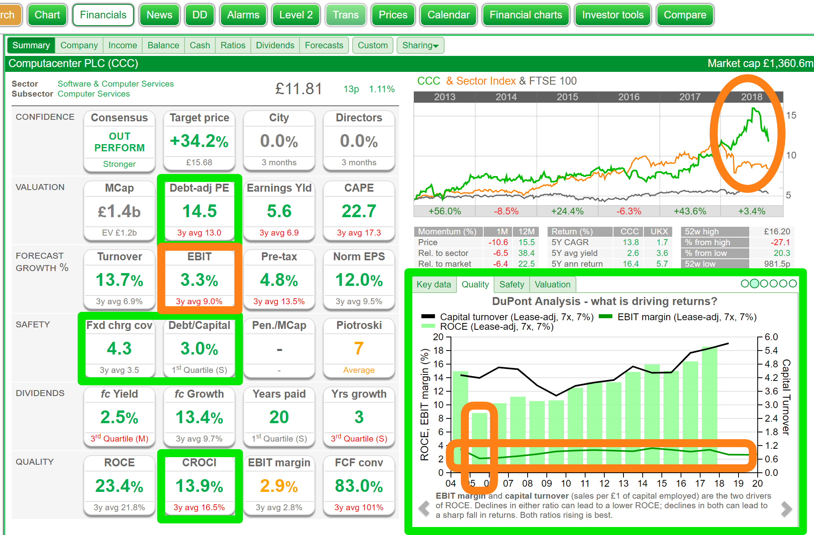Select the EBIT 3.3% growth card

(x=199, y=279)
